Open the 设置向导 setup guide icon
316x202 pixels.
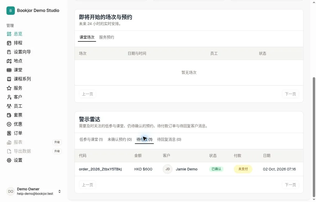(9, 52)
